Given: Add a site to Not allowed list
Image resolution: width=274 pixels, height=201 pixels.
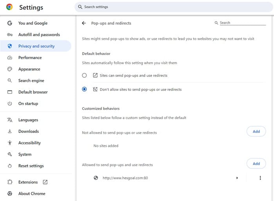Looking at the screenshot, I should click(256, 131).
